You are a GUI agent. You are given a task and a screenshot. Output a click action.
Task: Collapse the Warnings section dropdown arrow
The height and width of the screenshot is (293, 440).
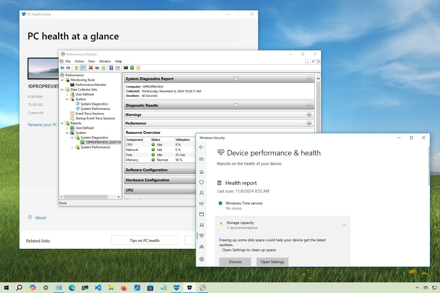point(309,114)
